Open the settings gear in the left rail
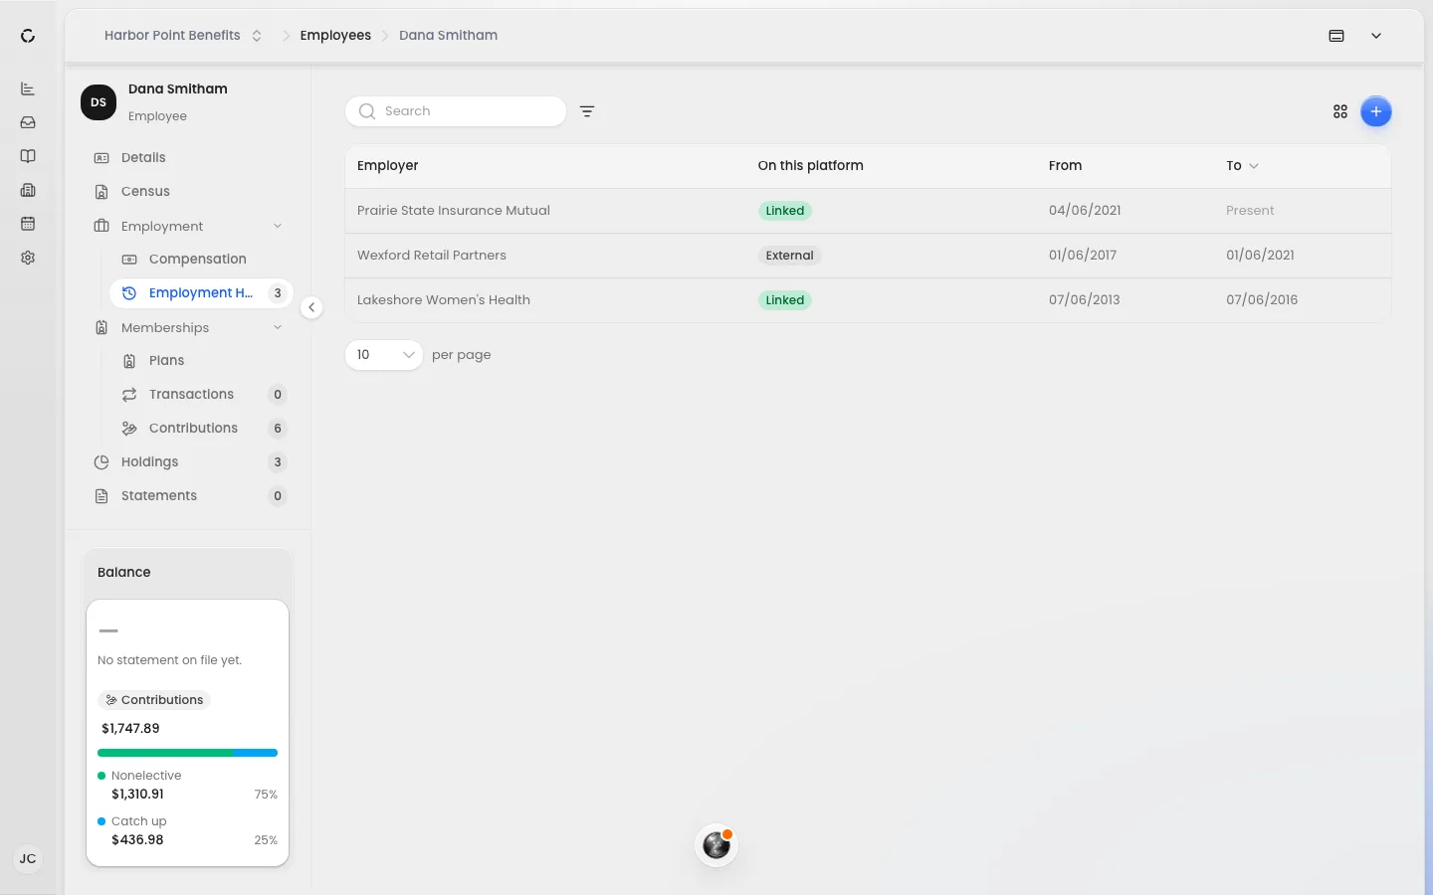The height and width of the screenshot is (895, 1433). click(x=28, y=258)
